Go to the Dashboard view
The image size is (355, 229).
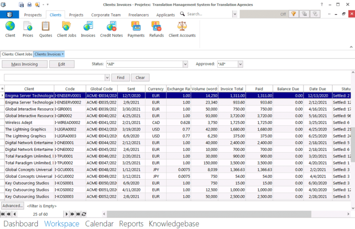[21, 224]
